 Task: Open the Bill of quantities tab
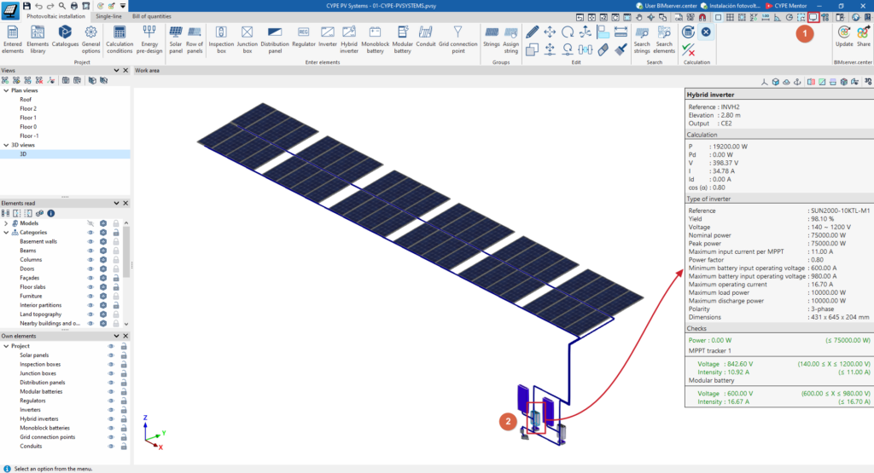click(152, 16)
